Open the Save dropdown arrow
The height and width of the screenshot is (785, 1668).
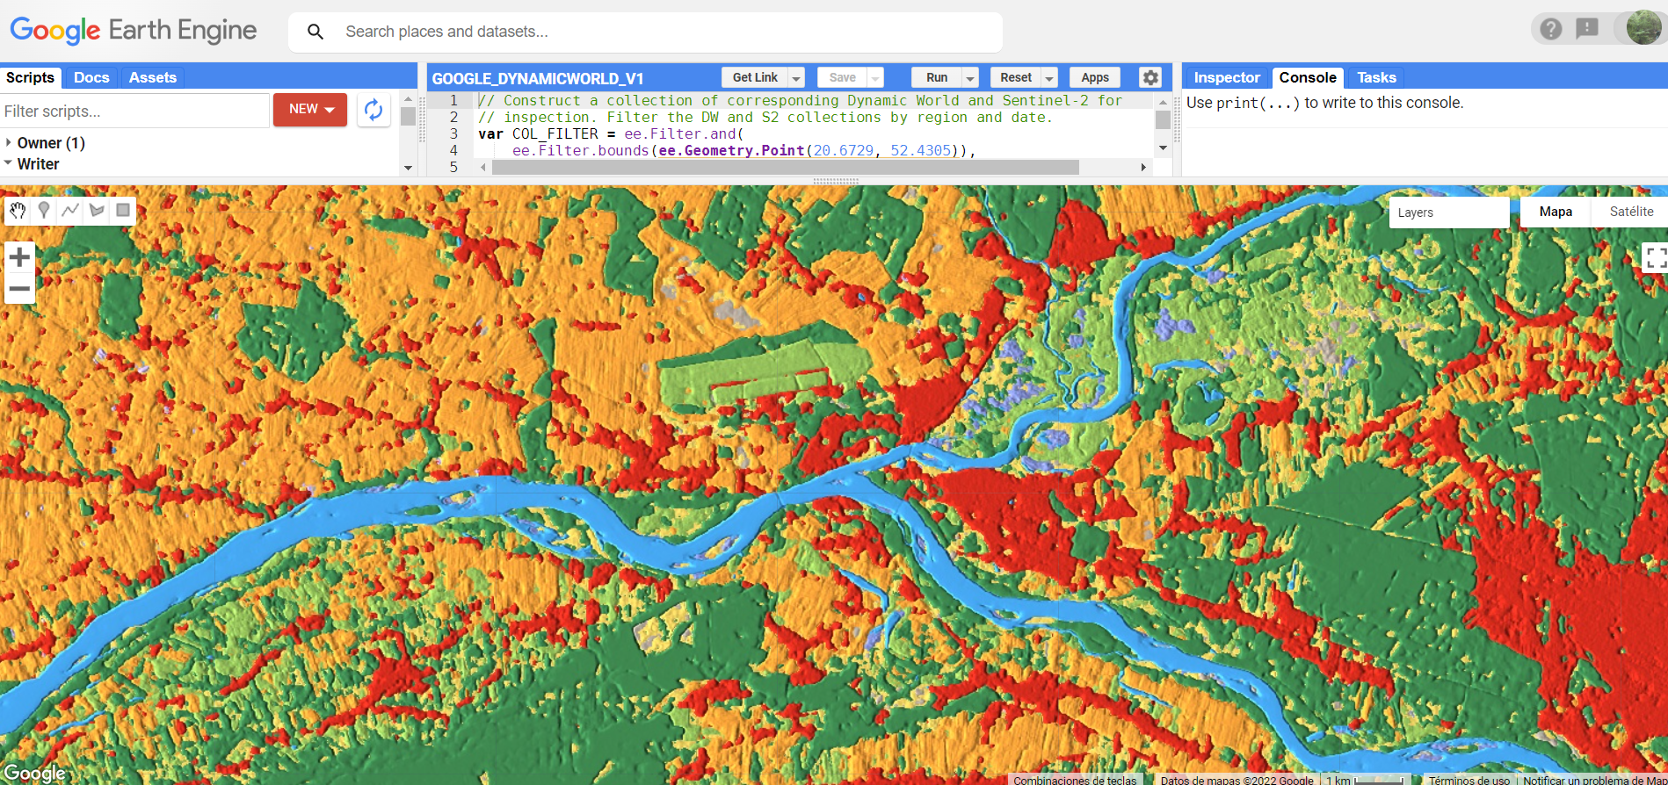[875, 78]
